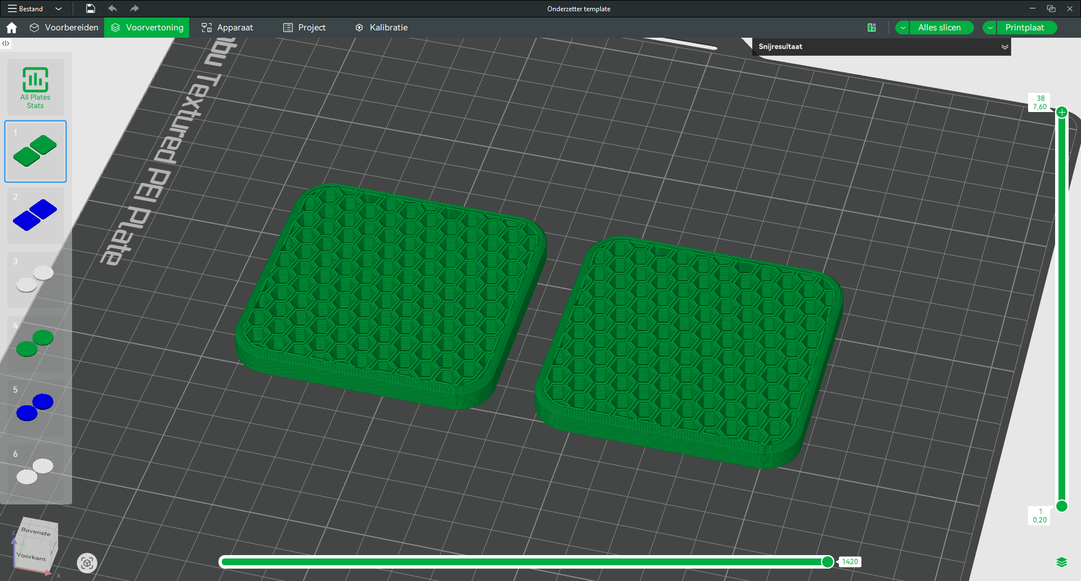Click the Project list icon
Viewport: 1081px width, 581px height.
[288, 28]
